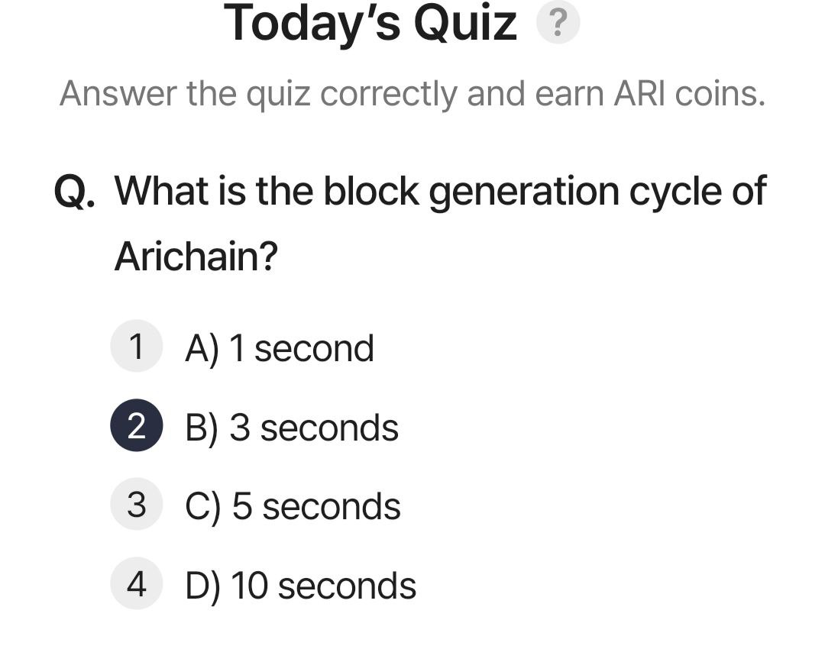Choose the answer text "D) 10 seconds"
Image resolution: width=825 pixels, height=649 pixels.
(300, 586)
